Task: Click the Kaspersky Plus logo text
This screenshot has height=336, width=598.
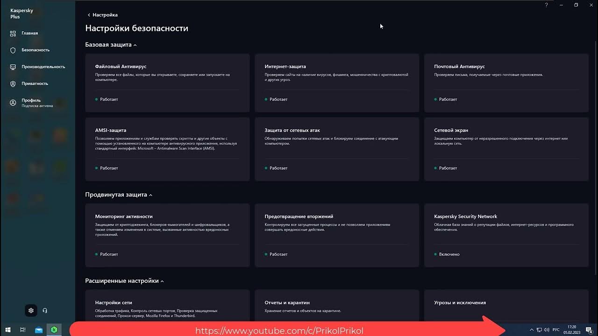Action: (21, 14)
